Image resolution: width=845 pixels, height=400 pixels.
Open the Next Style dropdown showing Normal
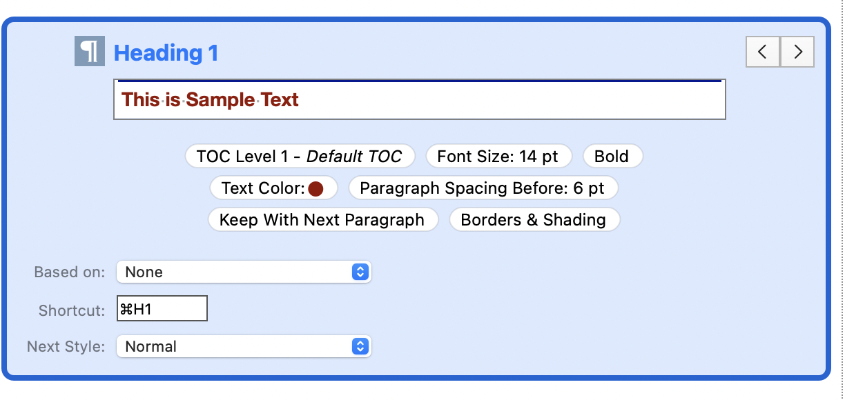point(244,346)
